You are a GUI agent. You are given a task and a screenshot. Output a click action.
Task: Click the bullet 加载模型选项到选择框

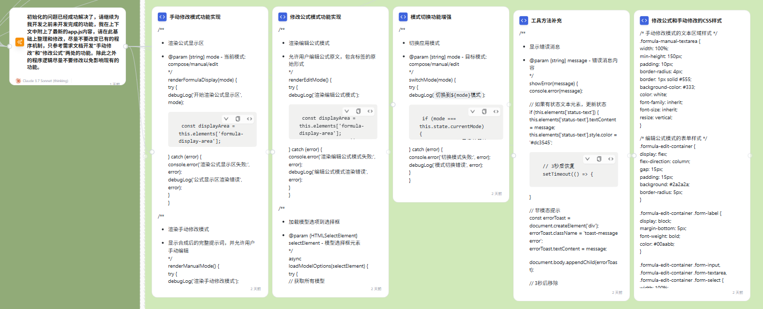[x=315, y=222]
